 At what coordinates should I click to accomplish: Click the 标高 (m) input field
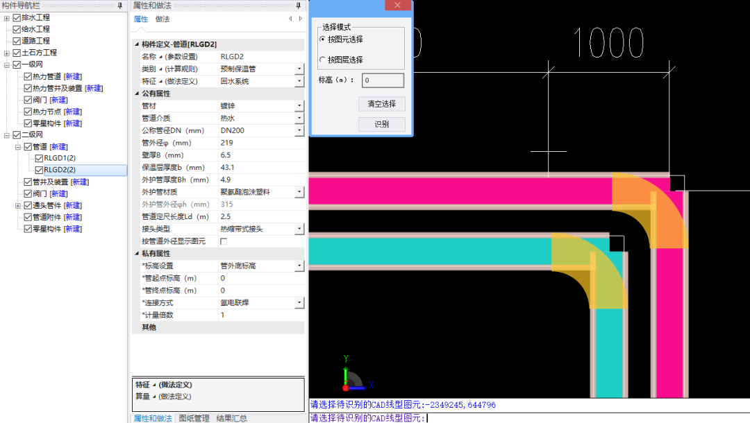coord(383,80)
